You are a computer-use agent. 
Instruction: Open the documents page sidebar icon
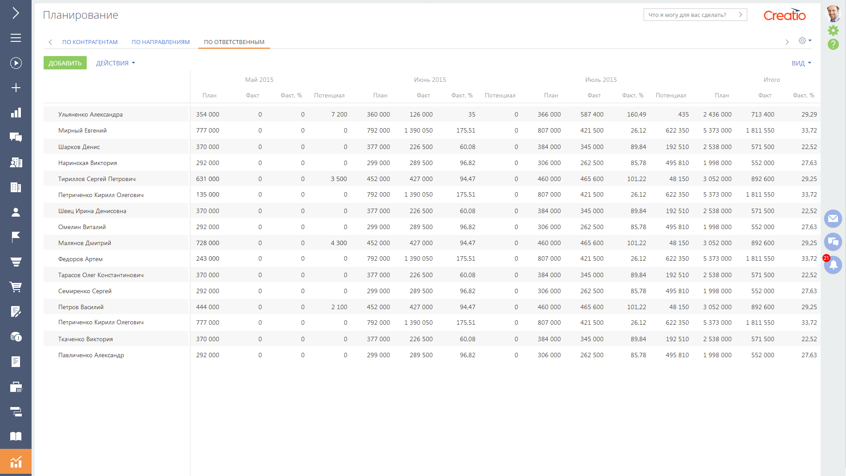pos(16,362)
